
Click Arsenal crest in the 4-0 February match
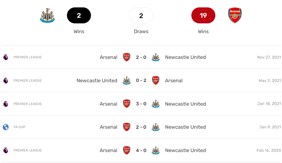[126, 150]
